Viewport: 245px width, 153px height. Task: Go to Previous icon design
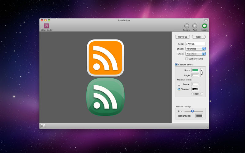[x=182, y=37]
